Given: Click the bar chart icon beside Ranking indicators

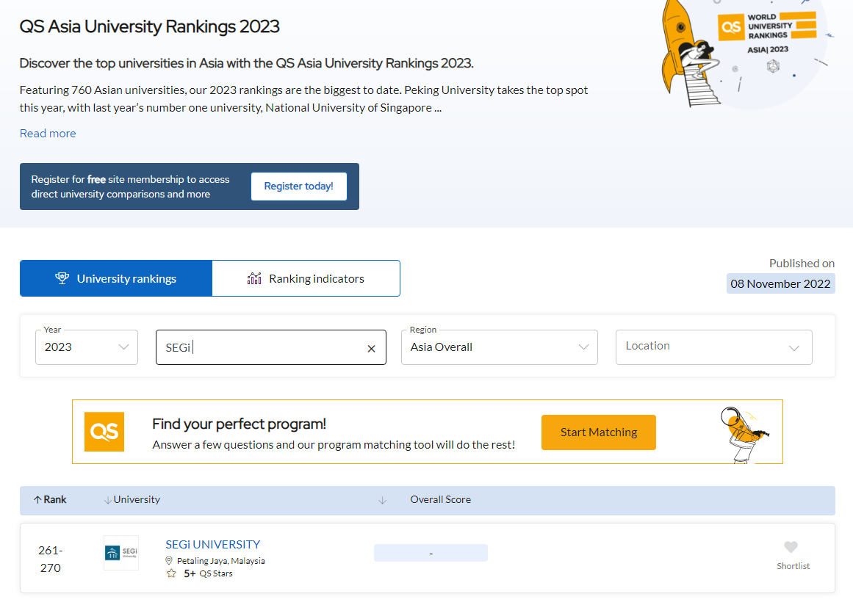Looking at the screenshot, I should point(254,278).
